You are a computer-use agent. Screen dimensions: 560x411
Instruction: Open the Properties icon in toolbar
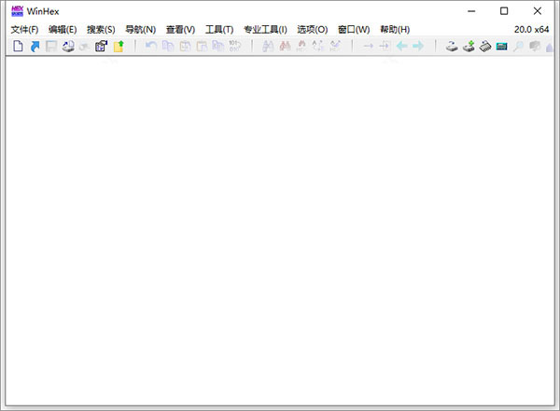tap(102, 46)
